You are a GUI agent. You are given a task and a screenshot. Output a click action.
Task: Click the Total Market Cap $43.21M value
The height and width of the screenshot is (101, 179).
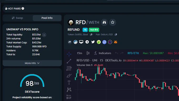[x=37, y=42]
